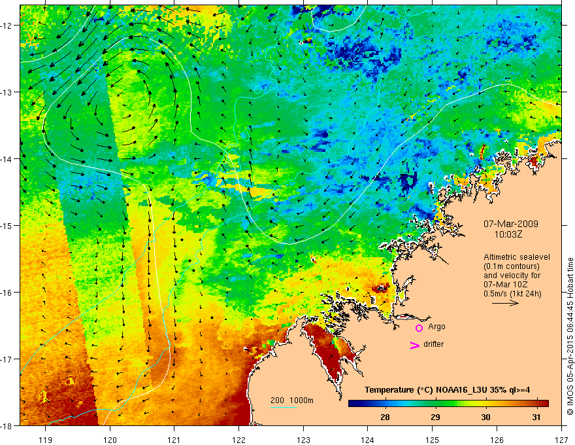Image resolution: width=575 pixels, height=445 pixels.
Task: Click the IMOS copyright timestamp text
Action: pyautogui.click(x=570, y=336)
